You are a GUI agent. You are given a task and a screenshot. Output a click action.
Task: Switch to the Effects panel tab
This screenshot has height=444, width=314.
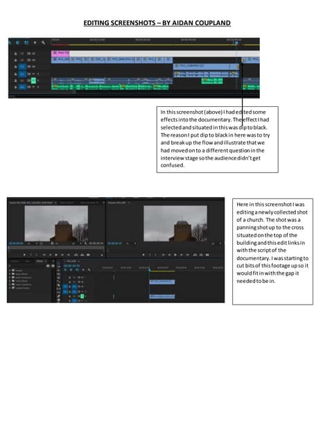(40, 261)
